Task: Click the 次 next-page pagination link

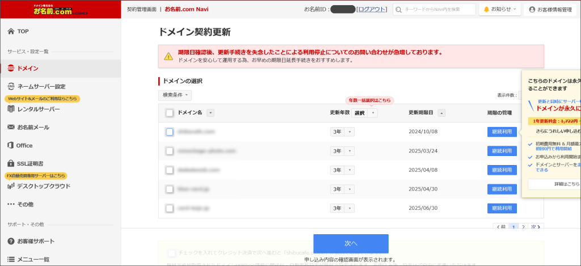Action: pos(536,227)
